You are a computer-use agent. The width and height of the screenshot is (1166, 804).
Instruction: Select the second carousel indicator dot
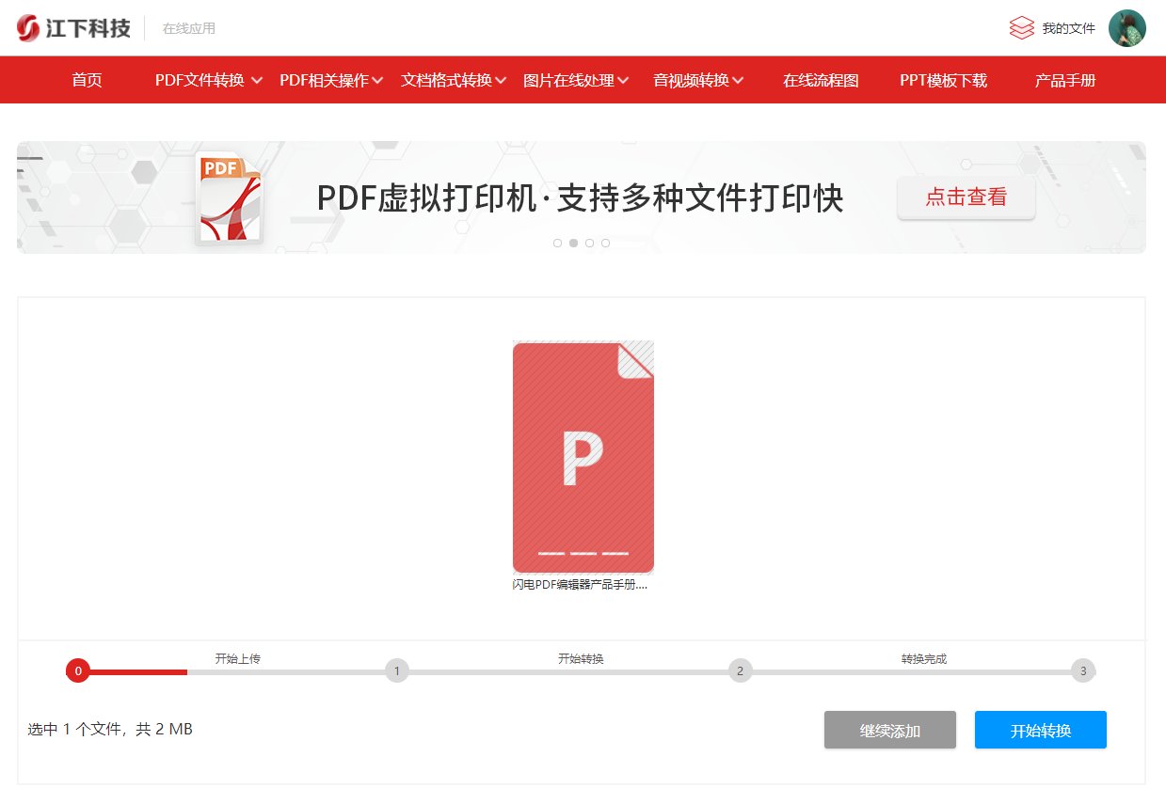point(573,243)
